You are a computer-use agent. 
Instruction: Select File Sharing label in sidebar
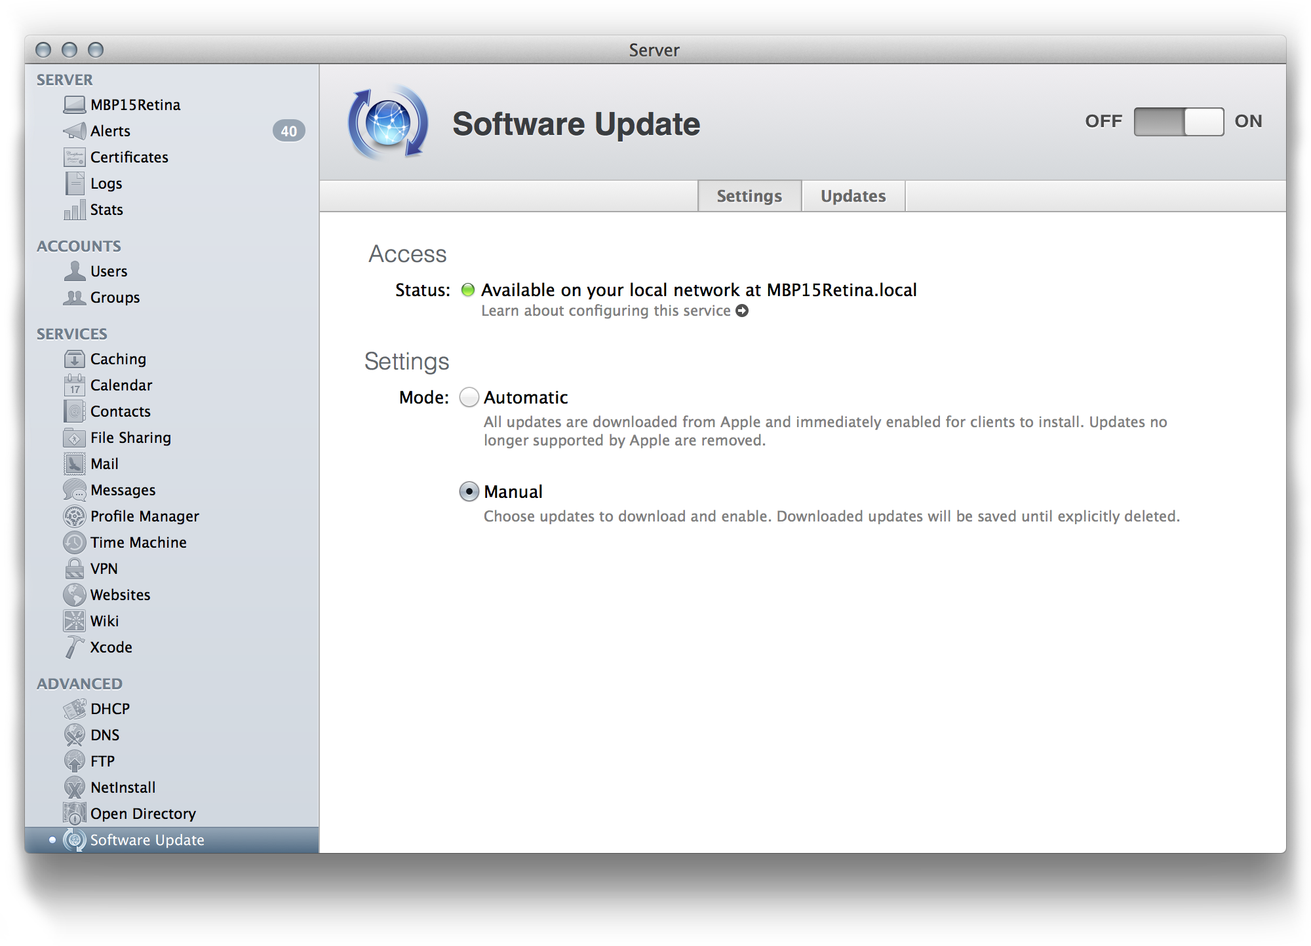130,438
